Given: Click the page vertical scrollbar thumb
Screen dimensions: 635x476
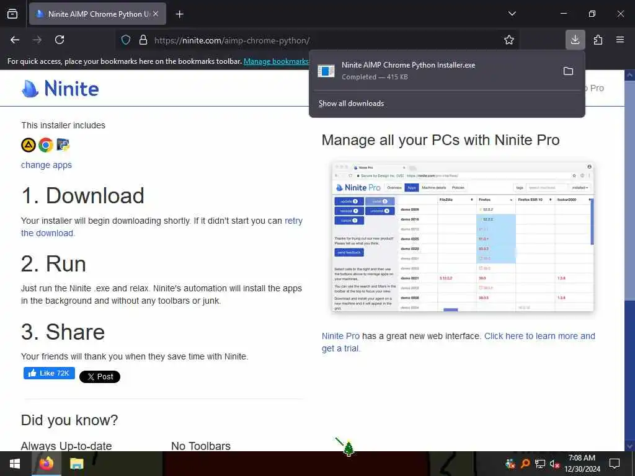Looking at the screenshot, I should pos(629,190).
